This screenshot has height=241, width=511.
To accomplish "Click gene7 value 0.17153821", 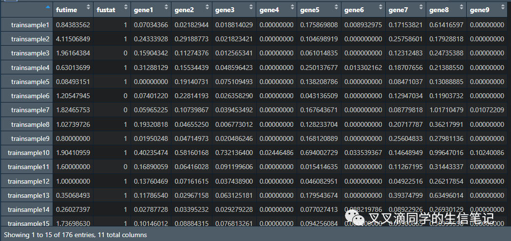I will 406,25.
